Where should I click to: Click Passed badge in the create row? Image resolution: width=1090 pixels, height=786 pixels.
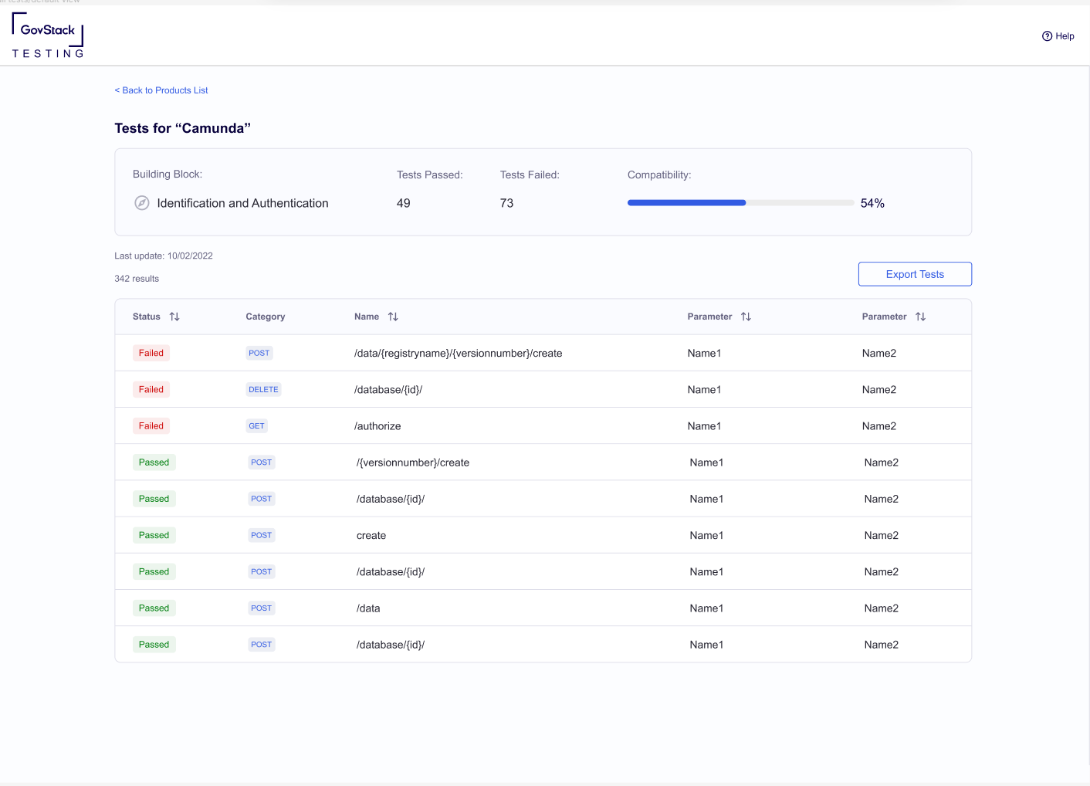point(154,535)
